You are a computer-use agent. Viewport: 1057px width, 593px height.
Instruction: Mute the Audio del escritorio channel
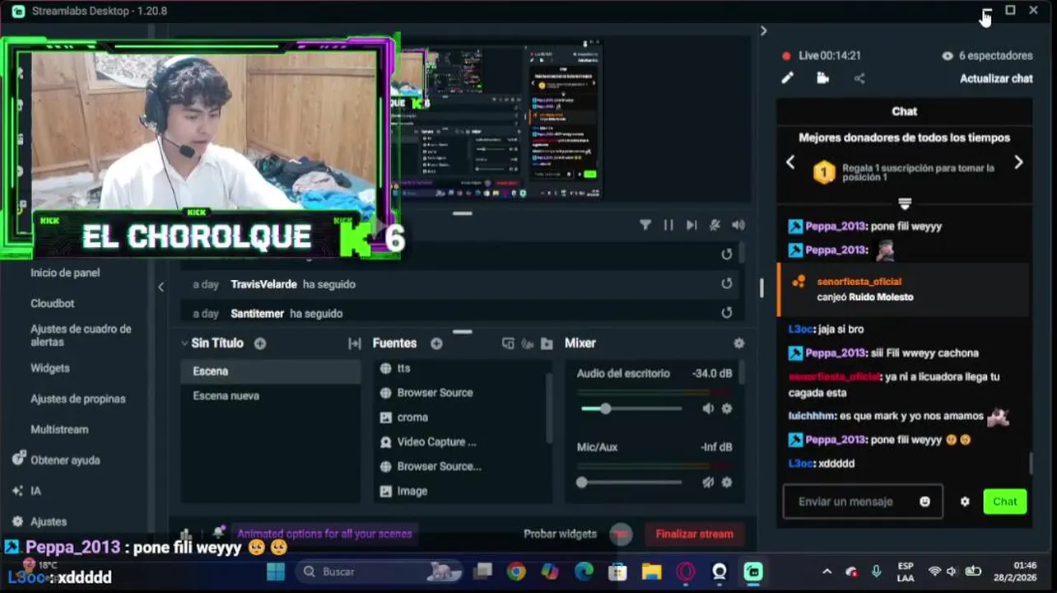(708, 409)
